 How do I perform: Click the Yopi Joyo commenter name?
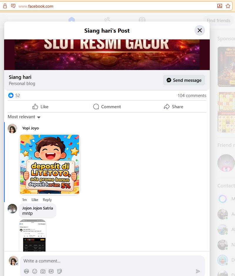(x=31, y=128)
